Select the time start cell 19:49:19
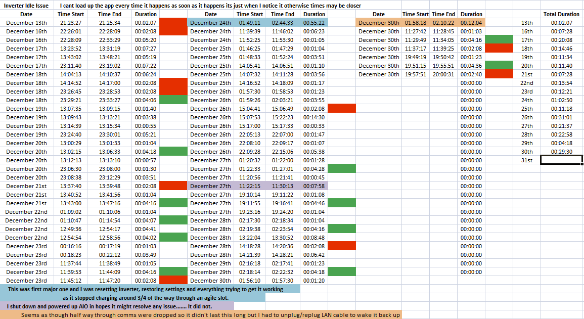The width and height of the screenshot is (584, 319). point(416,57)
